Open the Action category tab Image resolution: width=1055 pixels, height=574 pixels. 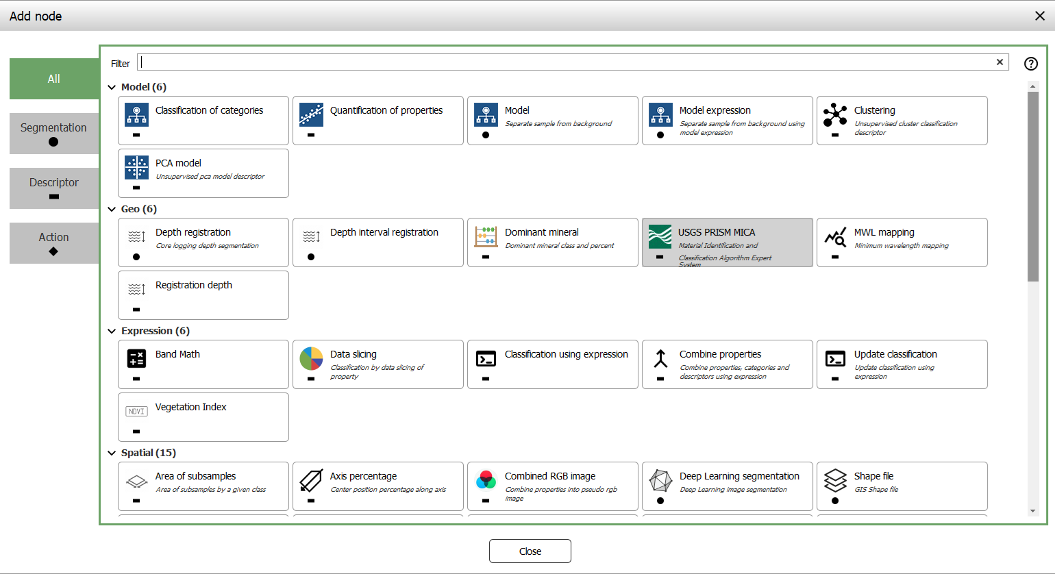pyautogui.click(x=54, y=242)
